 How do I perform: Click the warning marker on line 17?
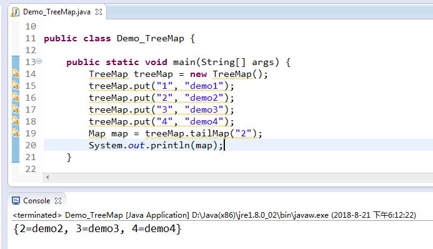tap(16, 109)
